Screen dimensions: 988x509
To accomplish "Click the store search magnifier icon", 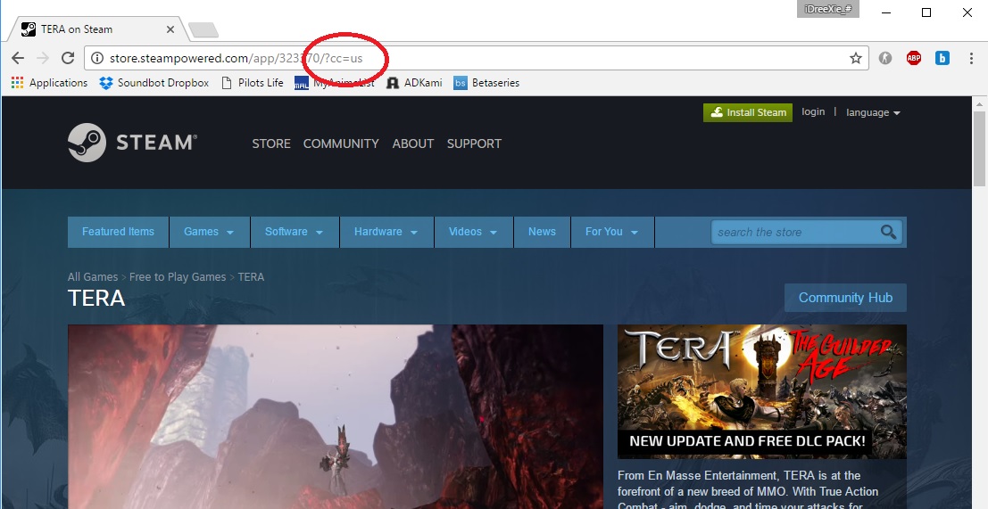I will [x=888, y=232].
